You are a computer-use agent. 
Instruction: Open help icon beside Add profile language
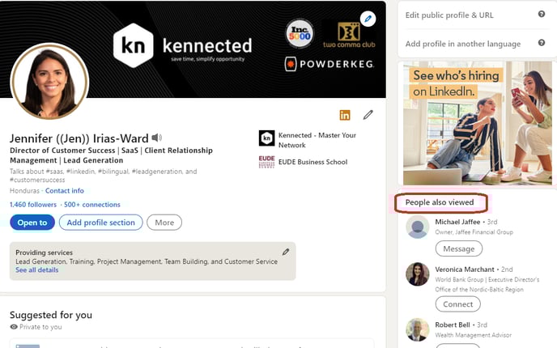tap(542, 43)
